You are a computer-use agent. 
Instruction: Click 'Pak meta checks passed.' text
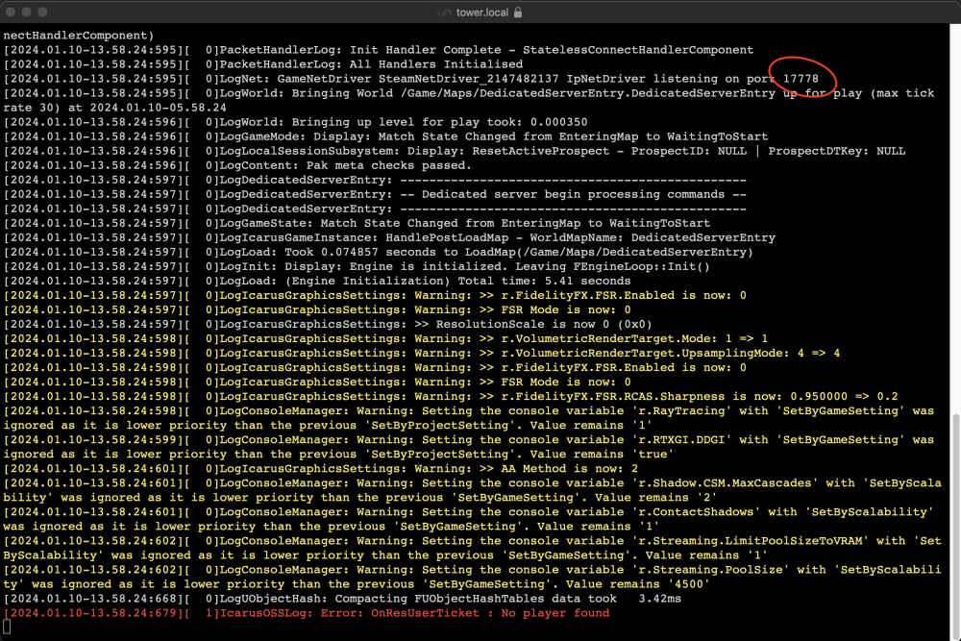[x=388, y=165]
